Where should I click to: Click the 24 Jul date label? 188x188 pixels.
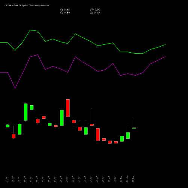pyautogui.click(x=85, y=179)
